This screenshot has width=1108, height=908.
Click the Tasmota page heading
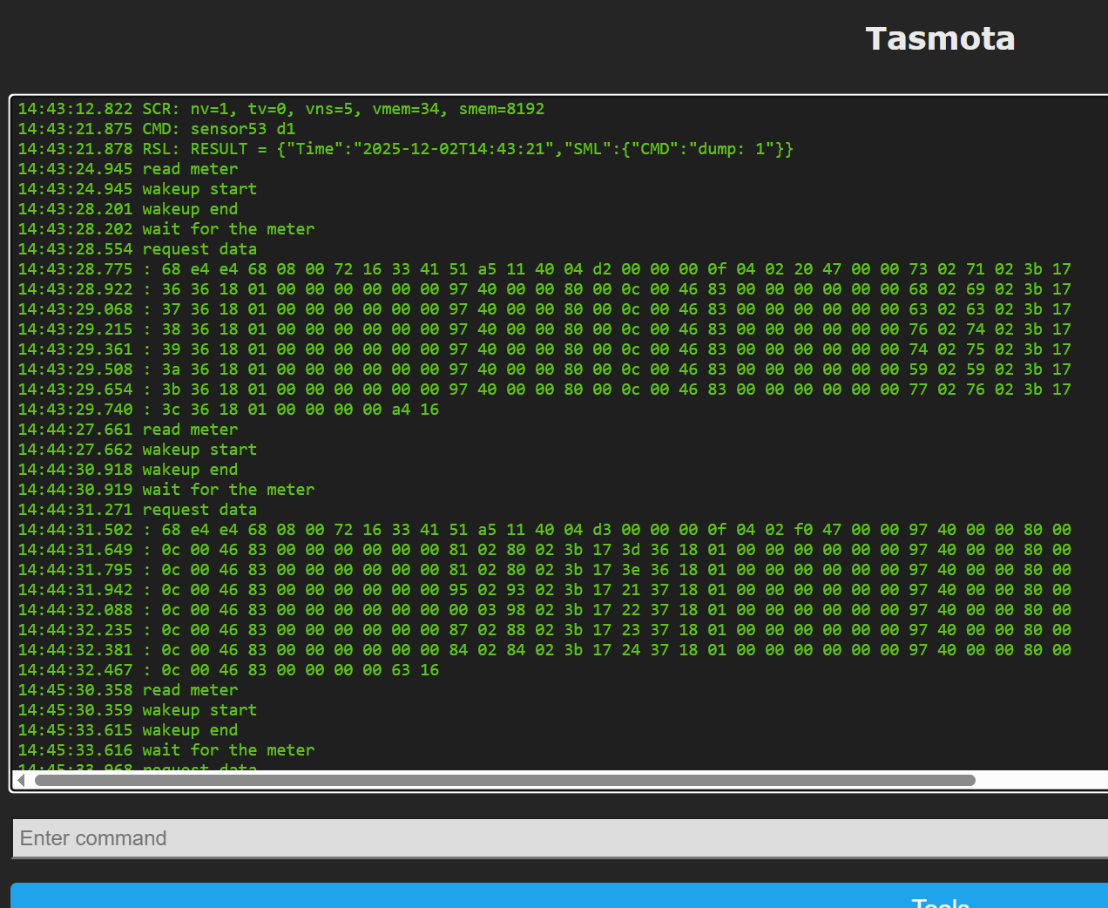[940, 39]
